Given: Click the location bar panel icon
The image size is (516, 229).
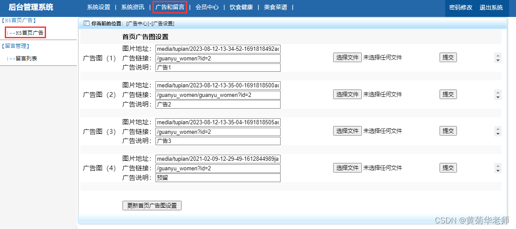Looking at the screenshot, I should [x=86, y=23].
